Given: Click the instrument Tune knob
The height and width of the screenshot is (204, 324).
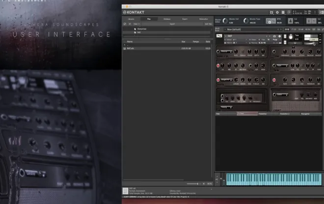Looking at the screenshot, I should pos(291,37).
